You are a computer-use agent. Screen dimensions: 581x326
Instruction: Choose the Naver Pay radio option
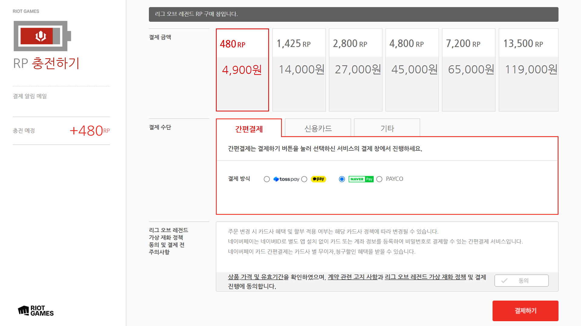342,179
